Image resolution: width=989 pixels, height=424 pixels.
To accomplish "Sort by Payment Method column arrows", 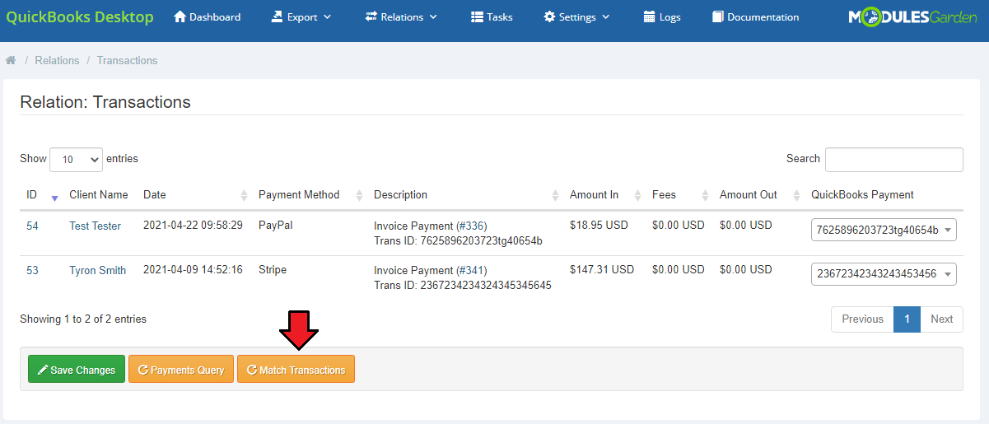I will click(359, 195).
